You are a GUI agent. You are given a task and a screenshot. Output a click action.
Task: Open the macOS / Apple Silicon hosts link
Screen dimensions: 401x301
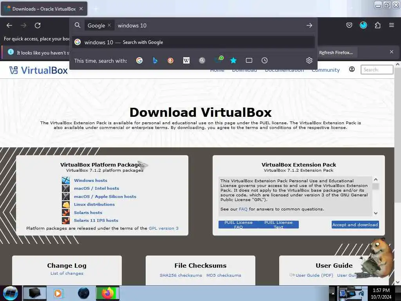tap(105, 196)
